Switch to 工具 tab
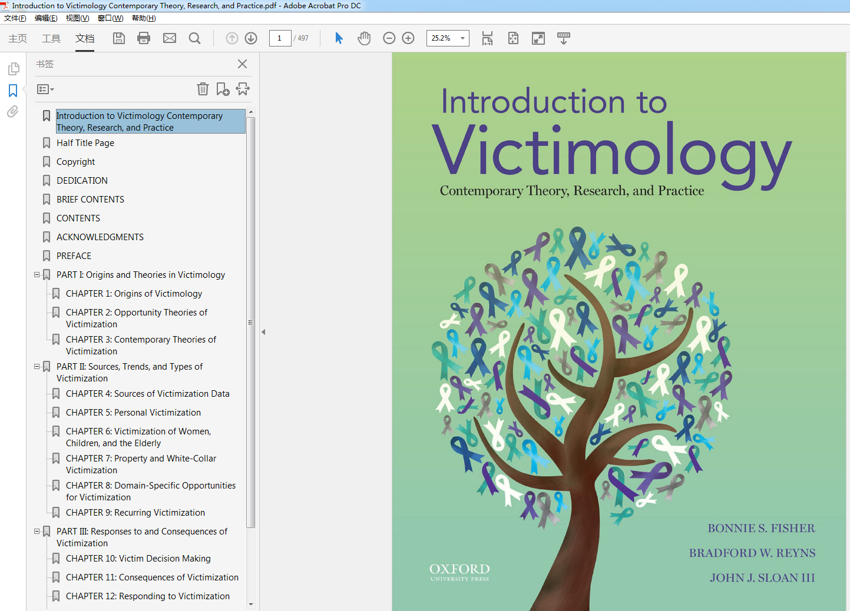This screenshot has height=611, width=850. 51,38
